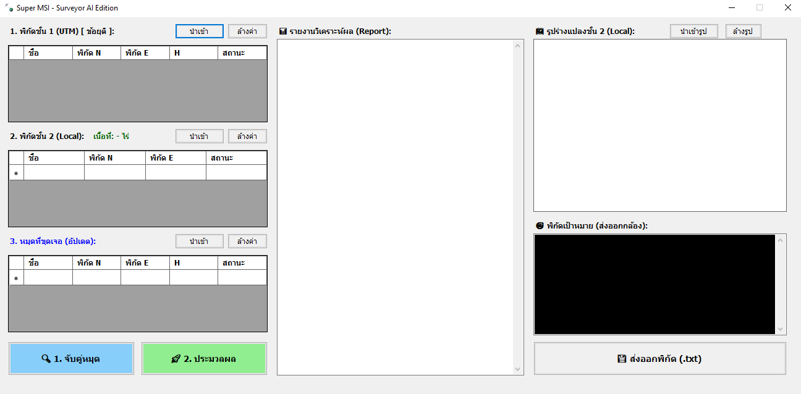Screen dimensions: 801x394
Task: Click the ล้างค่า button for section 1 (UTM)
Action: (x=247, y=31)
